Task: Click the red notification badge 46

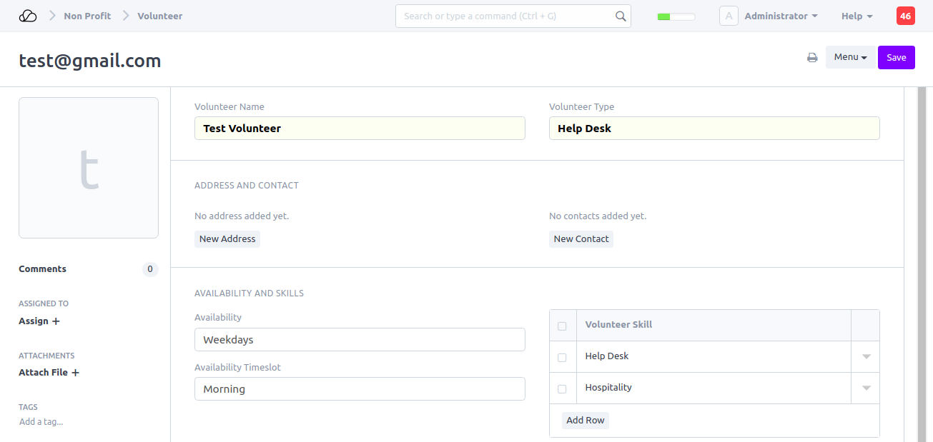Action: click(x=905, y=16)
